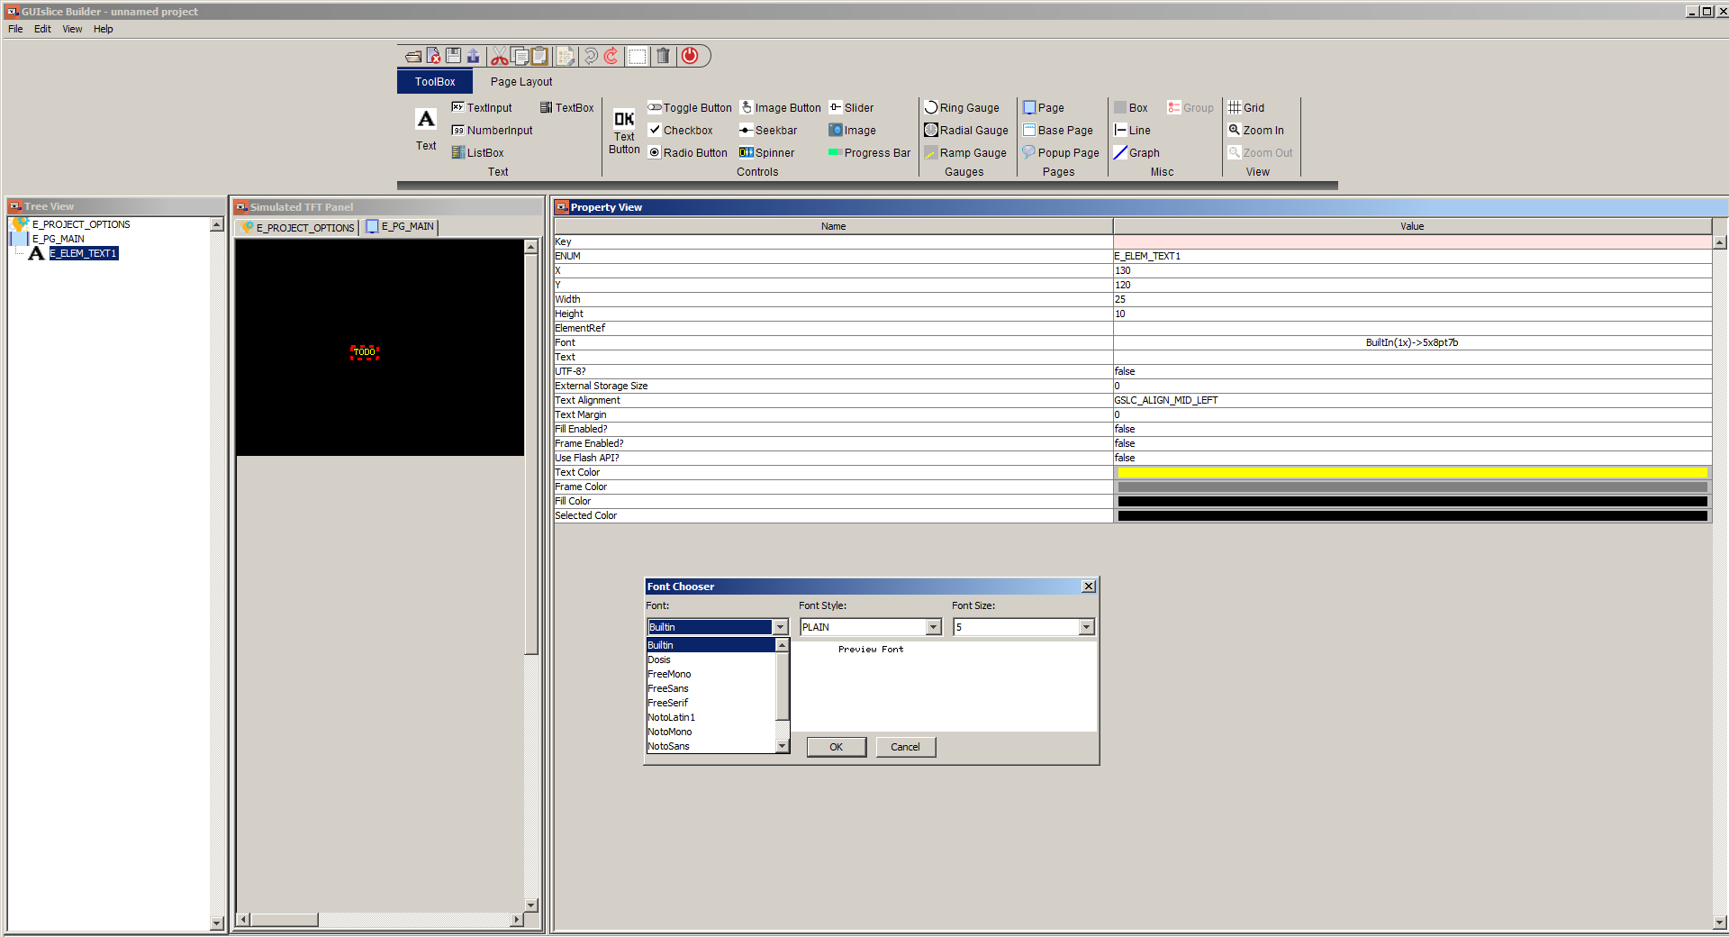Add a Checkbox control from the ToolBox
Image resolution: width=1729 pixels, height=937 pixels.
[680, 130]
